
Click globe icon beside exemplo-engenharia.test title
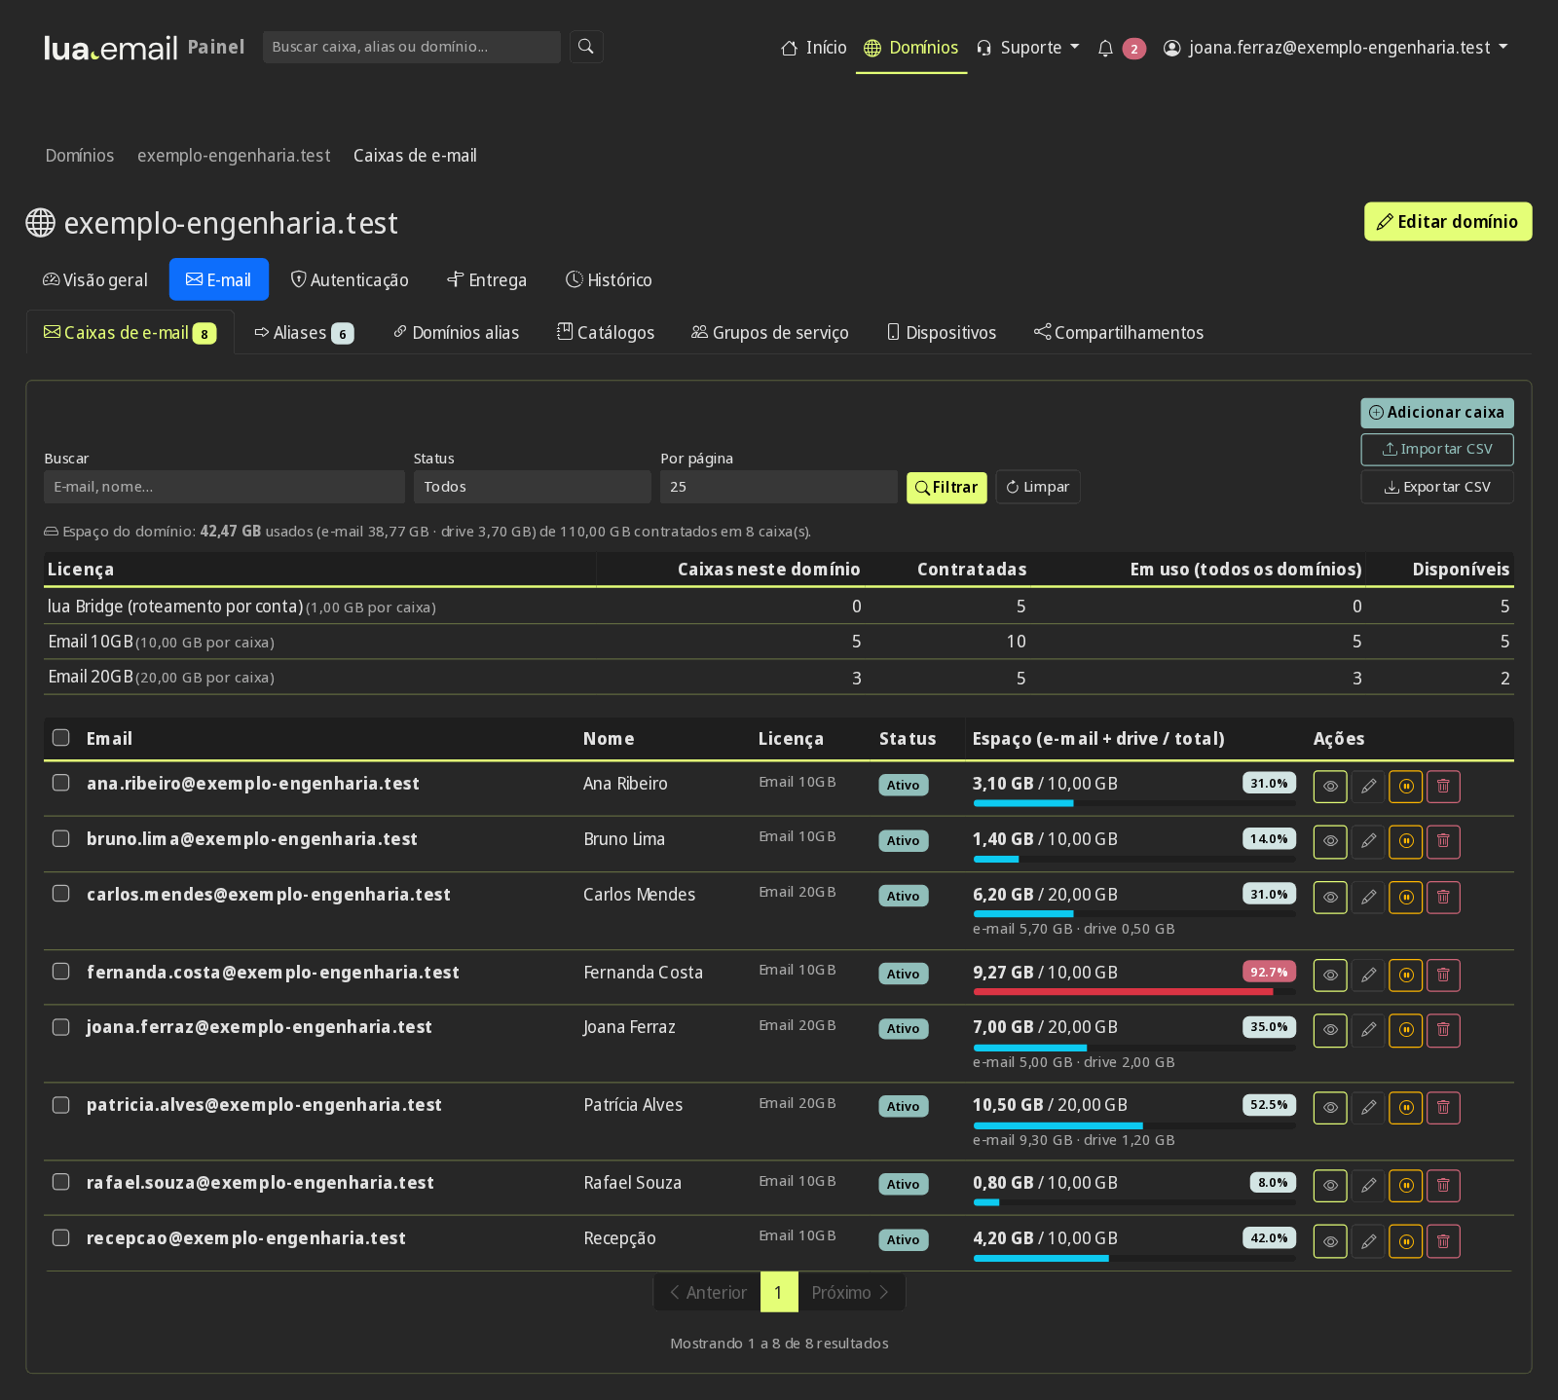[x=40, y=223]
